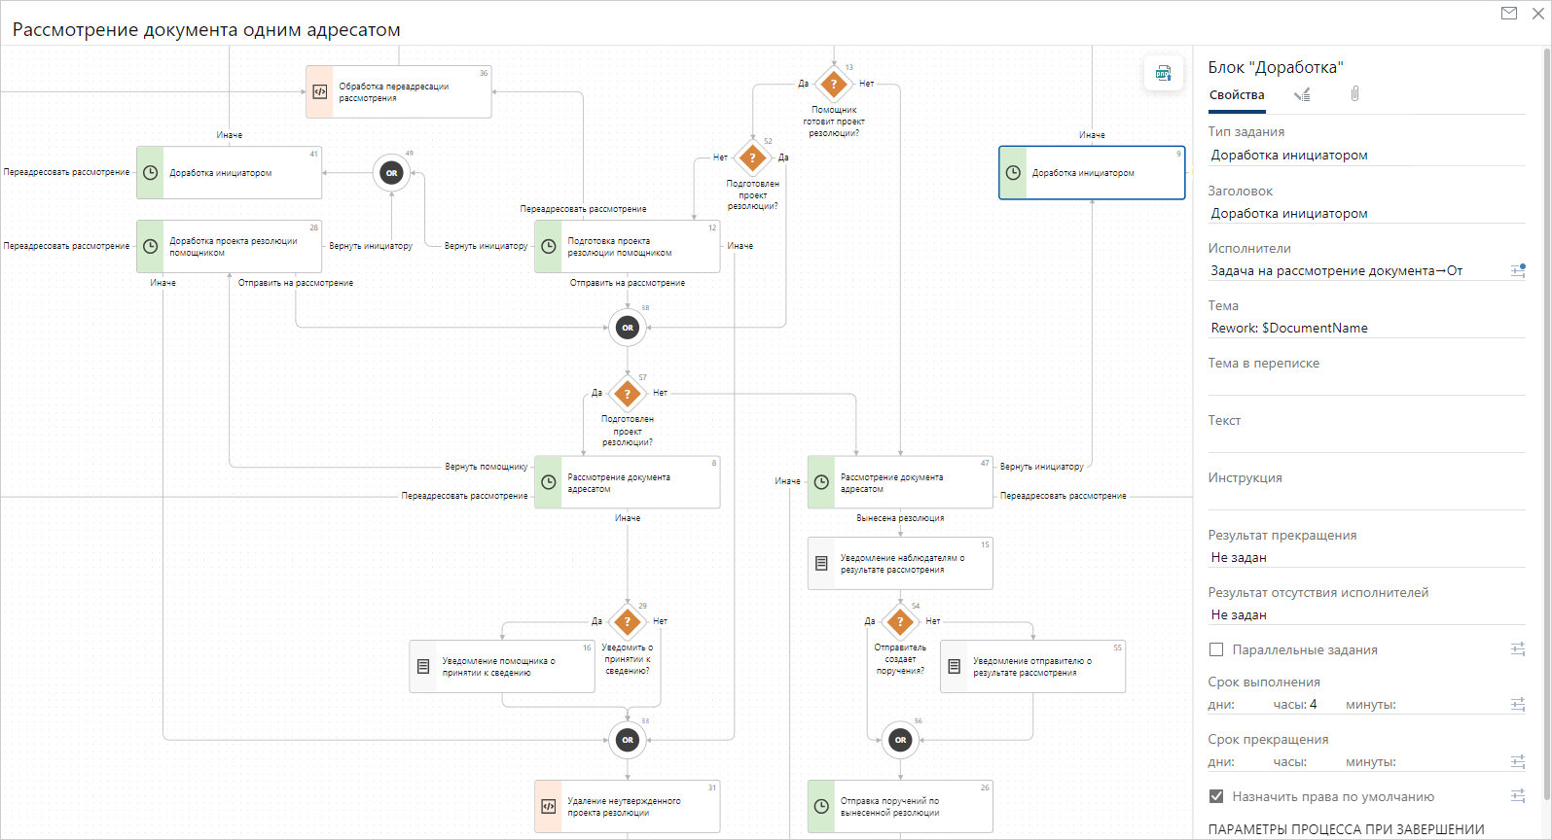This screenshot has width=1552, height=840.
Task: Select condition diamond 'Помощник готовит проект резолюции?'
Action: [834, 85]
